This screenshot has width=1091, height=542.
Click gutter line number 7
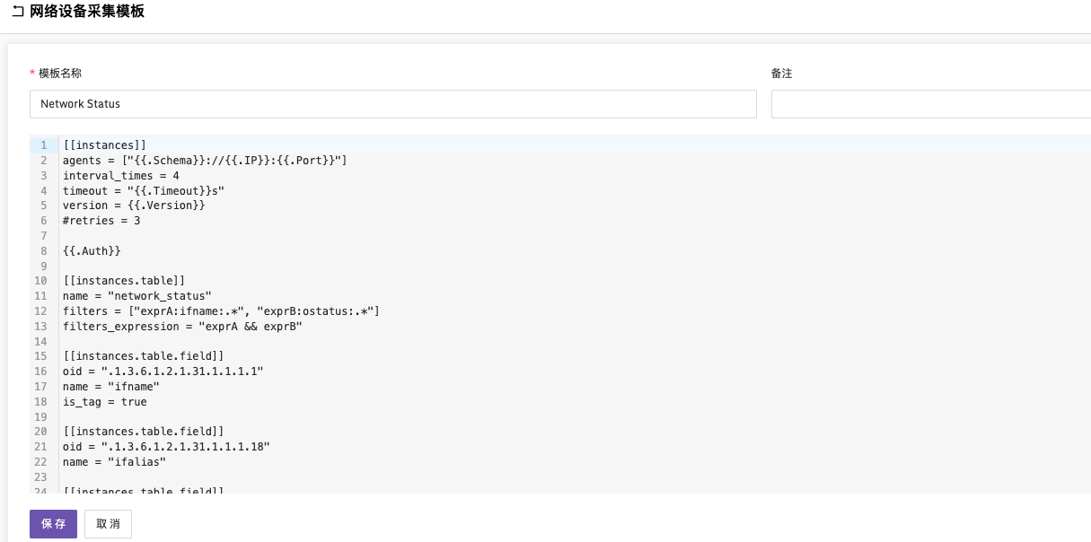(x=43, y=236)
